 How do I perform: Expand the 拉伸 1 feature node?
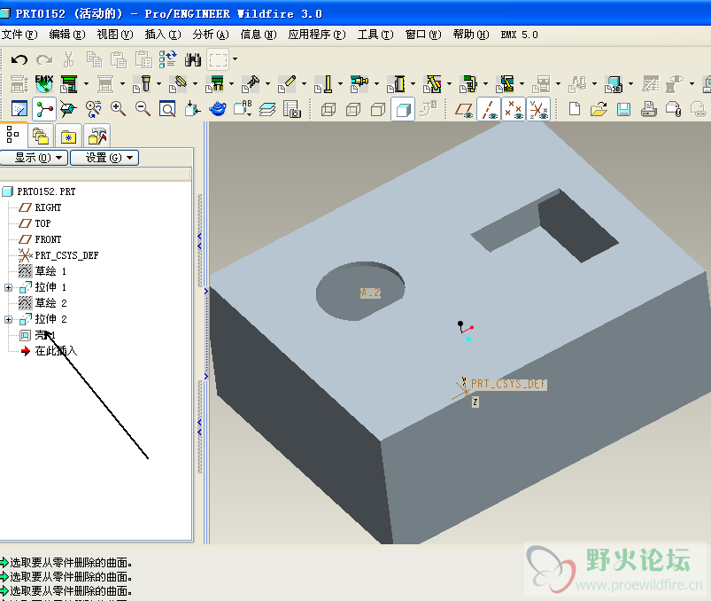coord(9,288)
